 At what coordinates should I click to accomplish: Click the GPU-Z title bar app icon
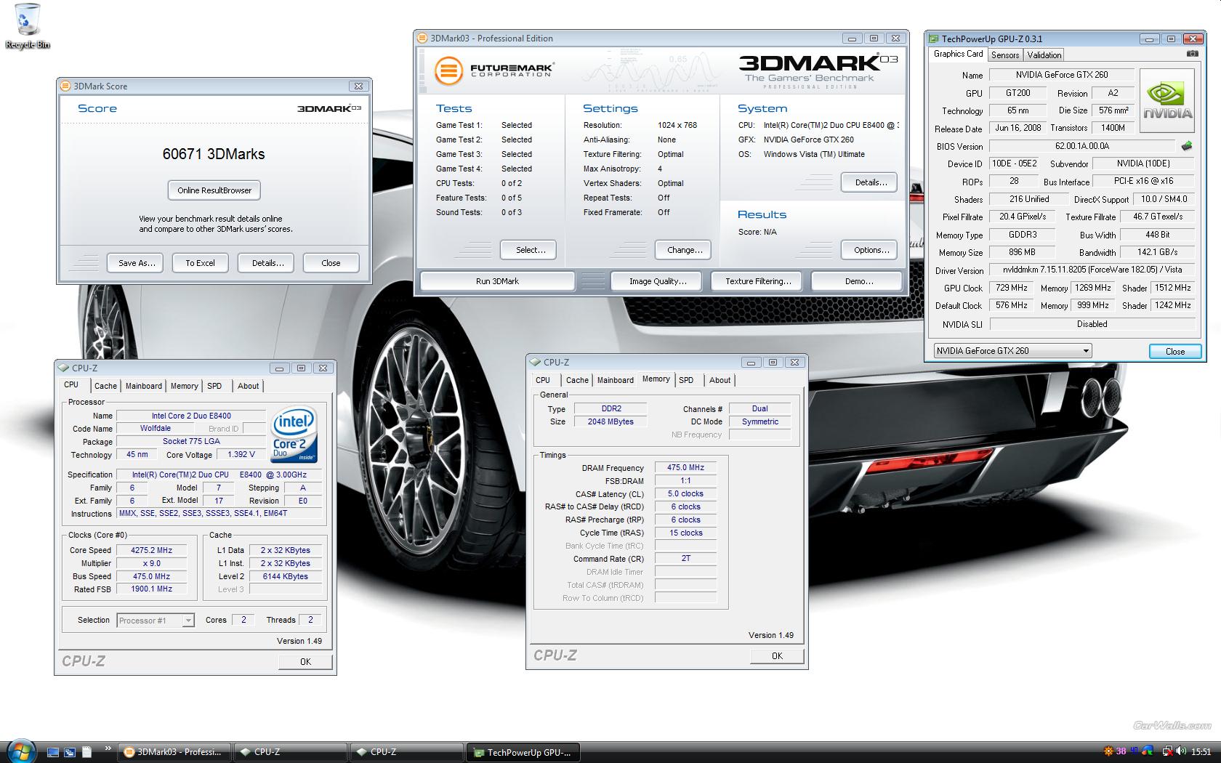934,39
